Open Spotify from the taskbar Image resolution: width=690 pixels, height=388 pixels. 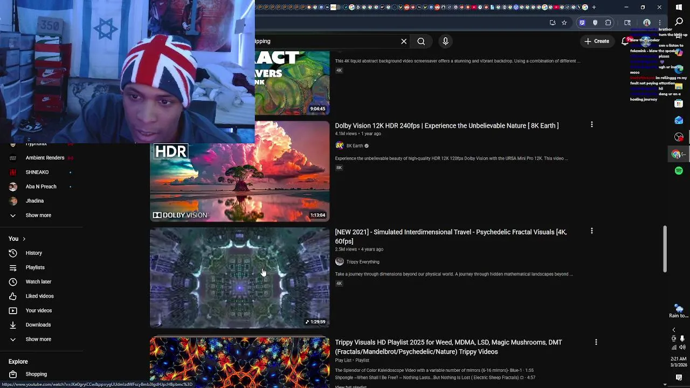tap(679, 170)
